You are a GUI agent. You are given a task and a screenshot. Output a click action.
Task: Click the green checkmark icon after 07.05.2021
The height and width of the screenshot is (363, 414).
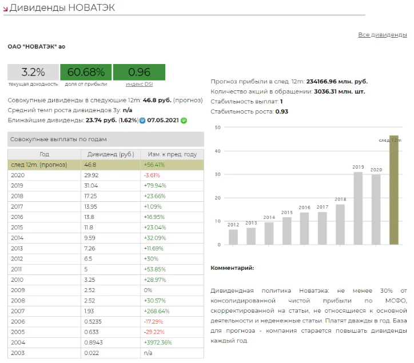tap(184, 121)
